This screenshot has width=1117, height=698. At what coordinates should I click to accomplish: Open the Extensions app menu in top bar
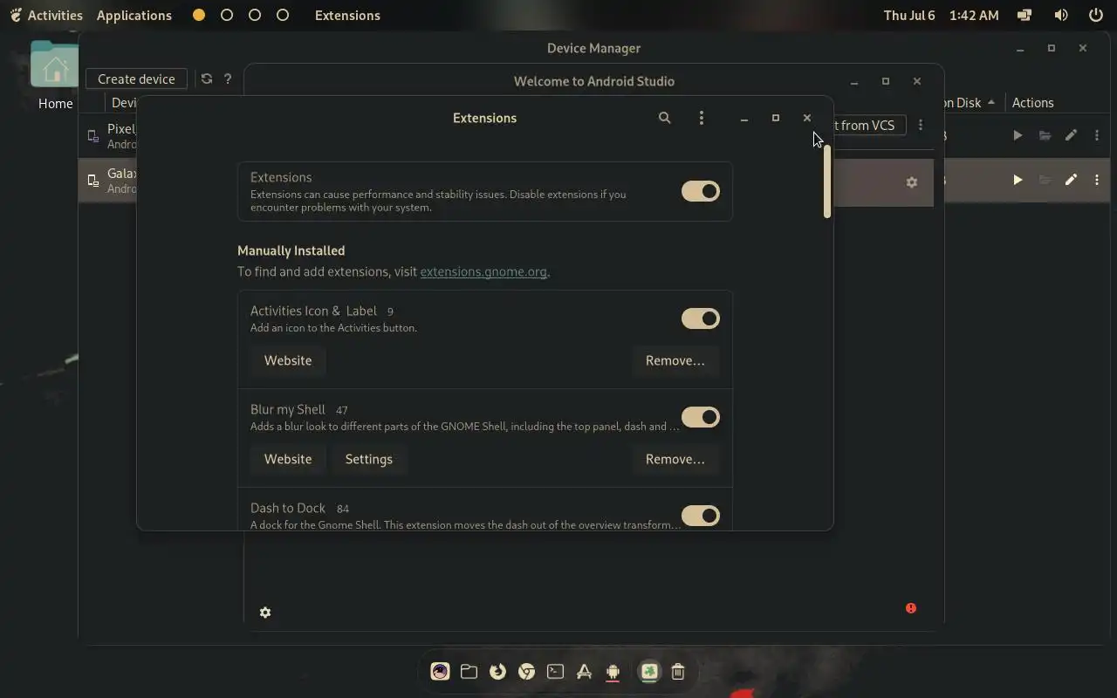(x=347, y=15)
